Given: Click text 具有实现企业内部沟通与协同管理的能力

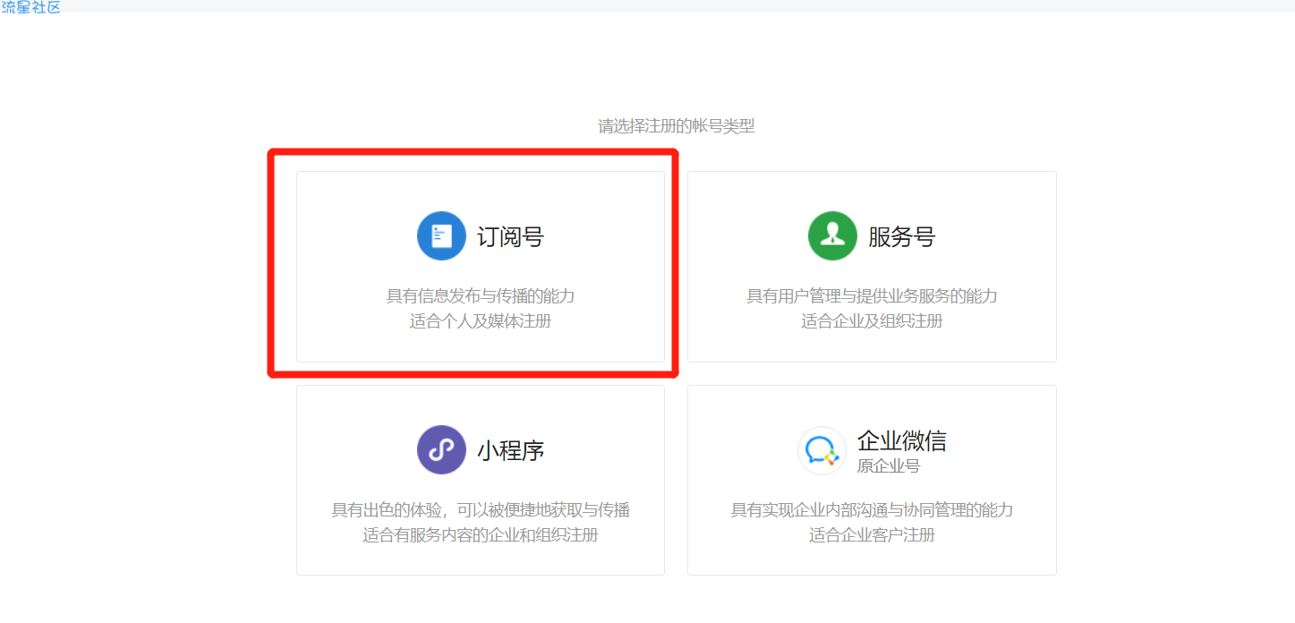Looking at the screenshot, I should click(872, 510).
